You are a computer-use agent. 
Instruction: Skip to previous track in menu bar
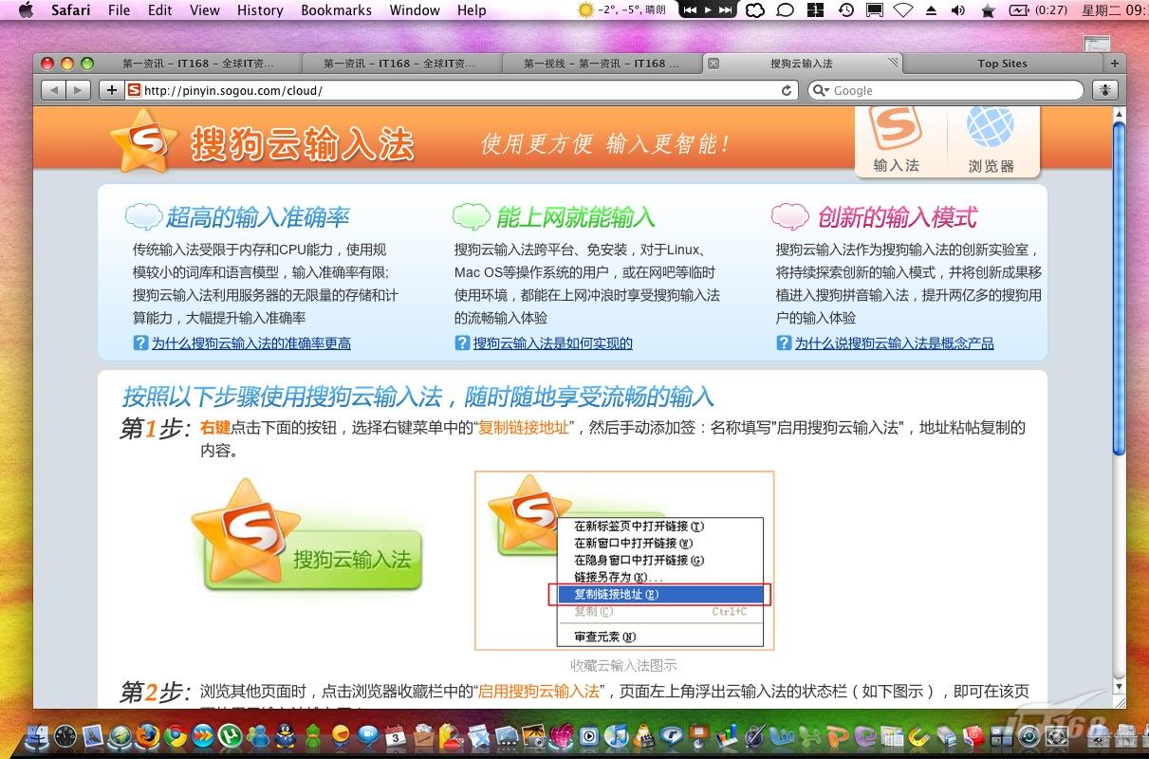[x=690, y=10]
